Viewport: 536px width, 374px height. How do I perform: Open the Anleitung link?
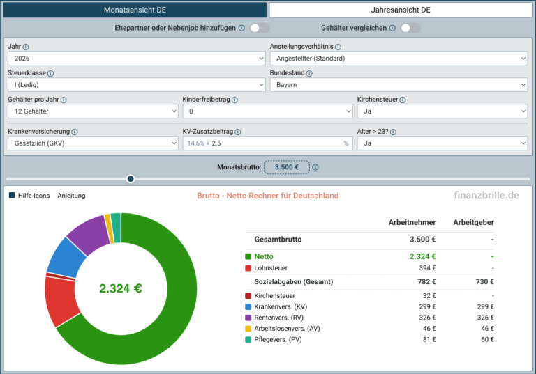[71, 196]
